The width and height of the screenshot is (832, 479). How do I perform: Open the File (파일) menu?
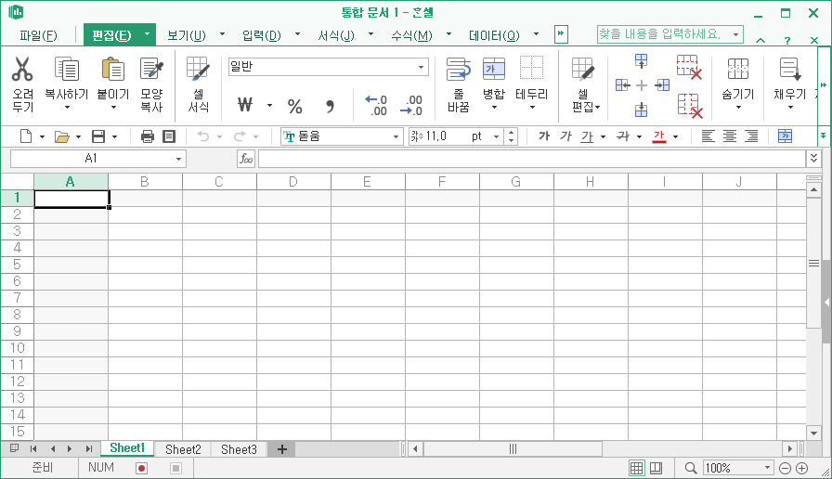[38, 35]
